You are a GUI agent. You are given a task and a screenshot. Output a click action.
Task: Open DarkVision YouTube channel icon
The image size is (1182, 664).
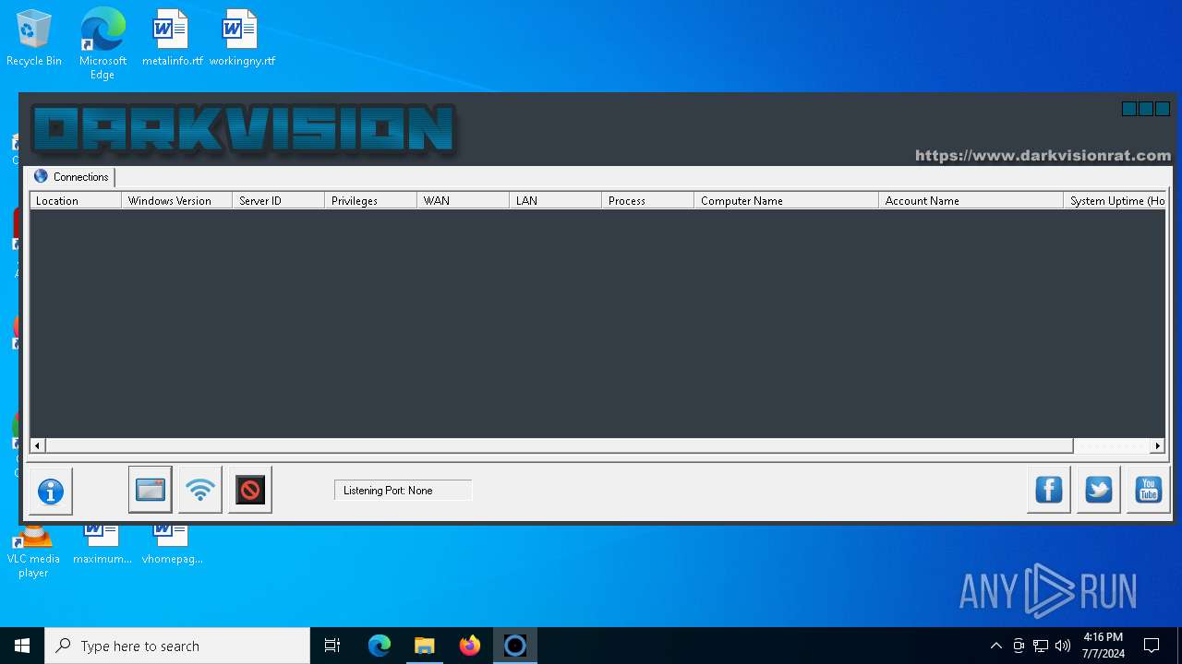point(1149,490)
